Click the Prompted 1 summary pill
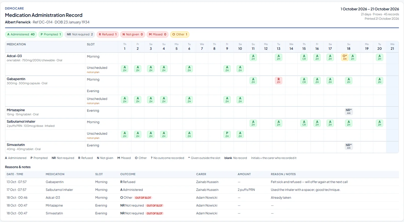The width and height of the screenshot is (404, 222). [51, 35]
